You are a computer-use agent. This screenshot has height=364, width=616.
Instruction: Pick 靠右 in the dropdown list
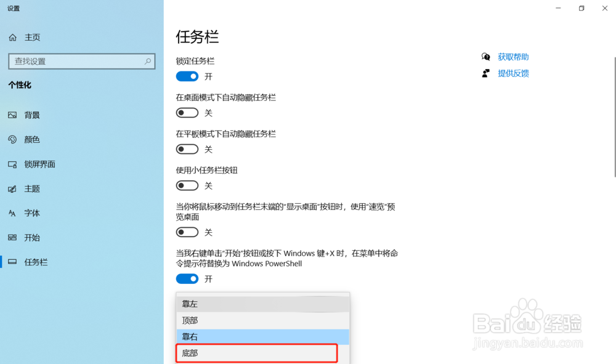263,337
